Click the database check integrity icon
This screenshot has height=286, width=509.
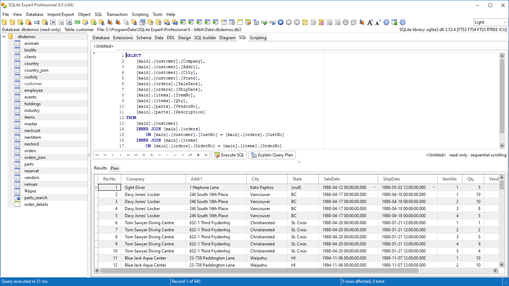click(93, 22)
